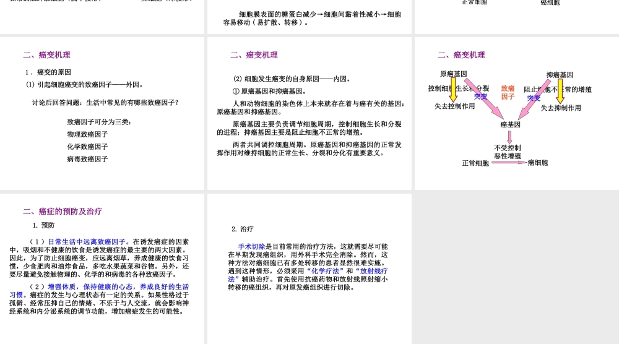Click the heading 二、癌症的预防及治疗
This screenshot has height=344, width=619.
pos(63,212)
